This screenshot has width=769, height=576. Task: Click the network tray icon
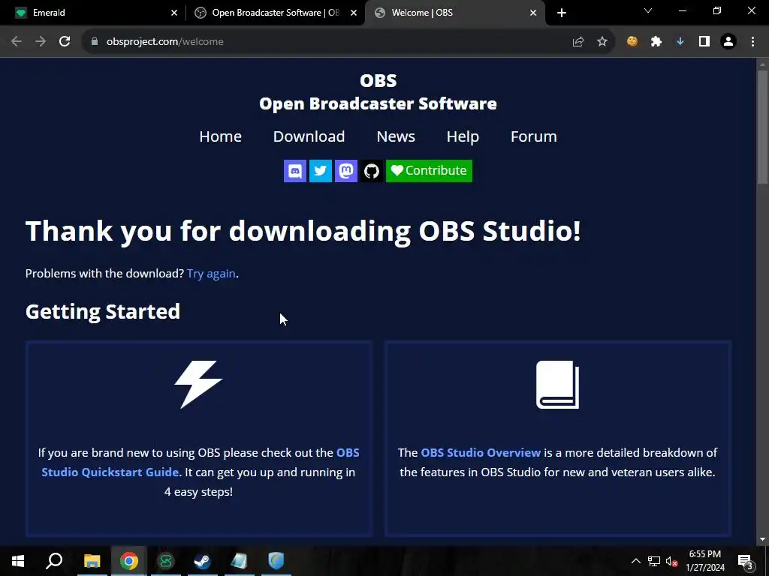coord(654,561)
